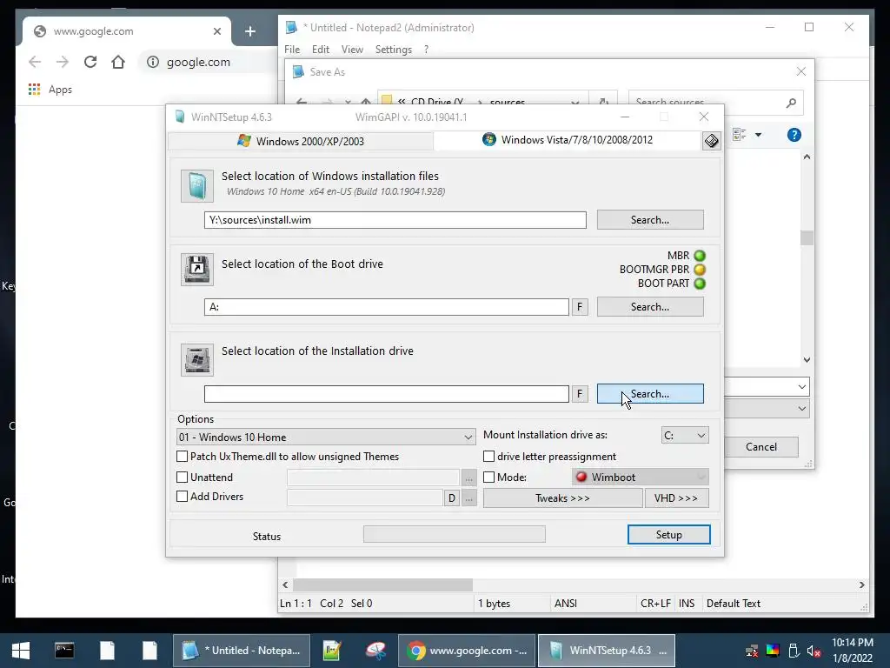This screenshot has height=668, width=890.
Task: Click the Status progress bar
Action: click(x=454, y=534)
